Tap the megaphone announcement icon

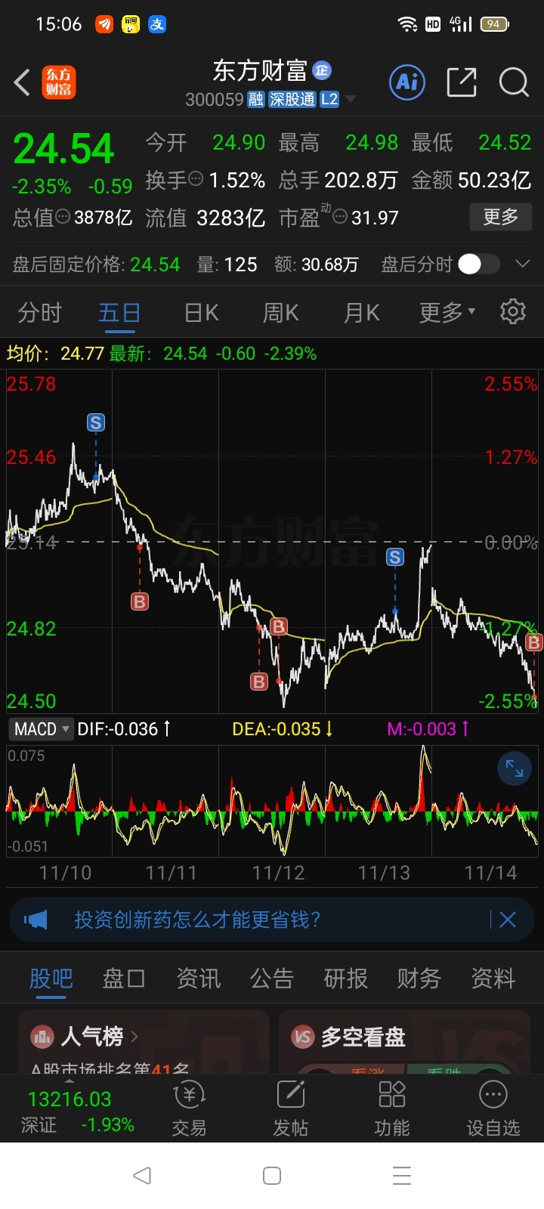(x=36, y=920)
